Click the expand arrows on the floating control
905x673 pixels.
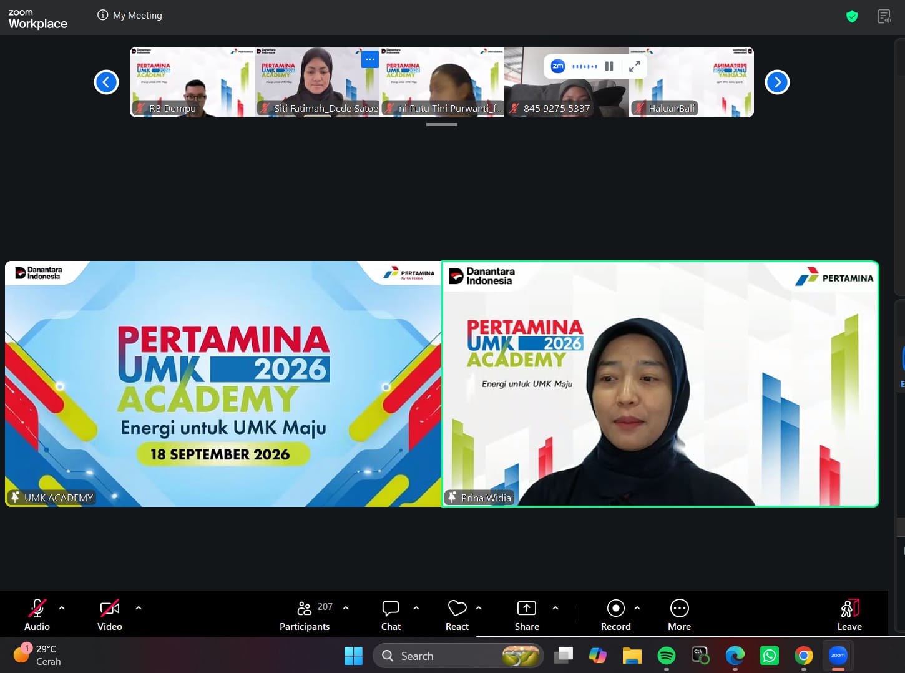pos(635,66)
